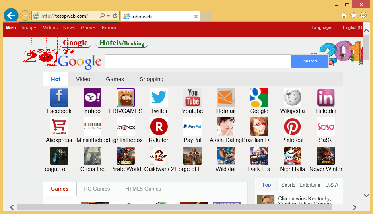Image resolution: width=373 pixels, height=214 pixels.
Task: Click the Rakuten icon
Action: 159,126
